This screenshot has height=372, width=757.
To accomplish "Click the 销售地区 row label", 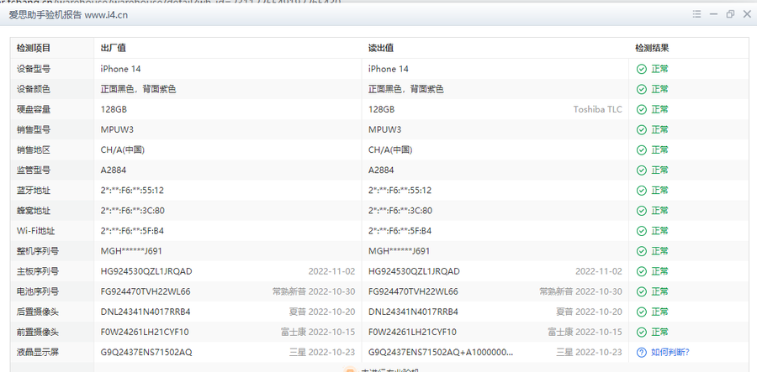I will tap(34, 149).
